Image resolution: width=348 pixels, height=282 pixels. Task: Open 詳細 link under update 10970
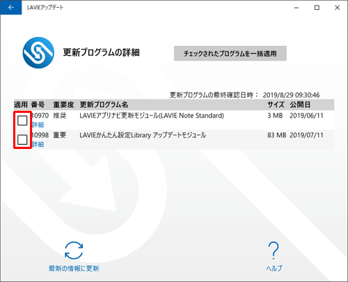(x=38, y=125)
